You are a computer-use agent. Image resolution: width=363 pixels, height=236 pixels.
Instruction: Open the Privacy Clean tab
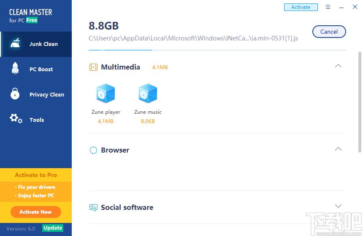pyautogui.click(x=36, y=94)
